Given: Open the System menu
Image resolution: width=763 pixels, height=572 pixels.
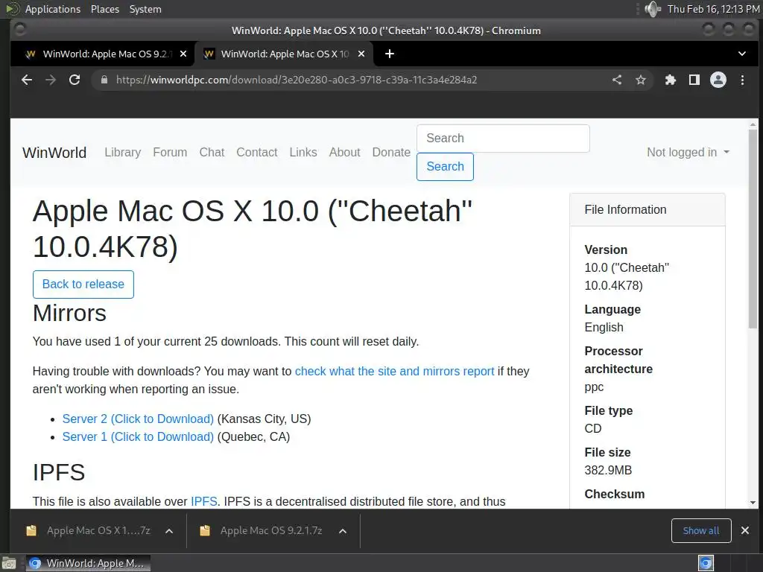Looking at the screenshot, I should [145, 9].
